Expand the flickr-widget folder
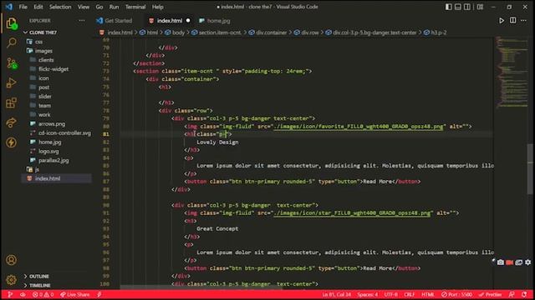 point(53,69)
